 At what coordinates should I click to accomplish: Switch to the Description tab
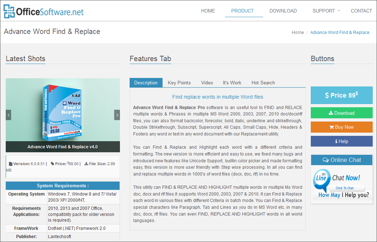146,83
